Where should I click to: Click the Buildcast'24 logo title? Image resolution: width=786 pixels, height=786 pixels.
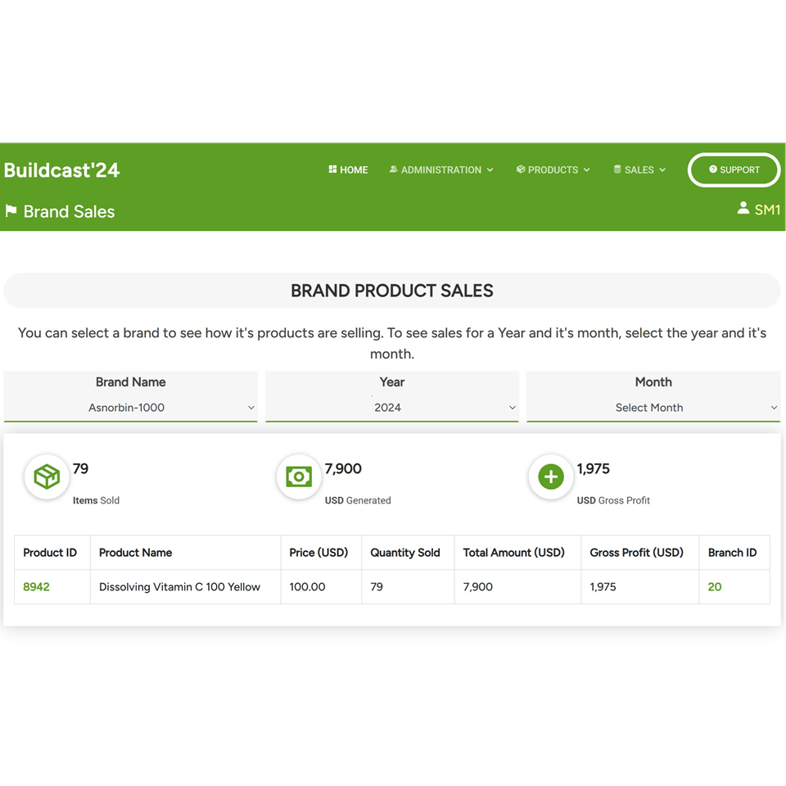(62, 170)
